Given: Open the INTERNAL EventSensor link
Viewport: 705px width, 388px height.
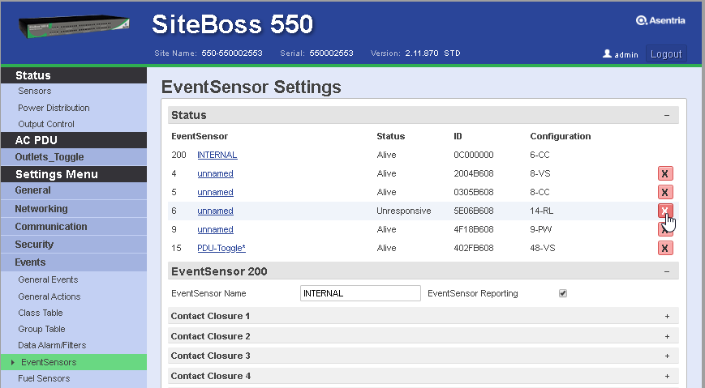Looking at the screenshot, I should pos(217,155).
